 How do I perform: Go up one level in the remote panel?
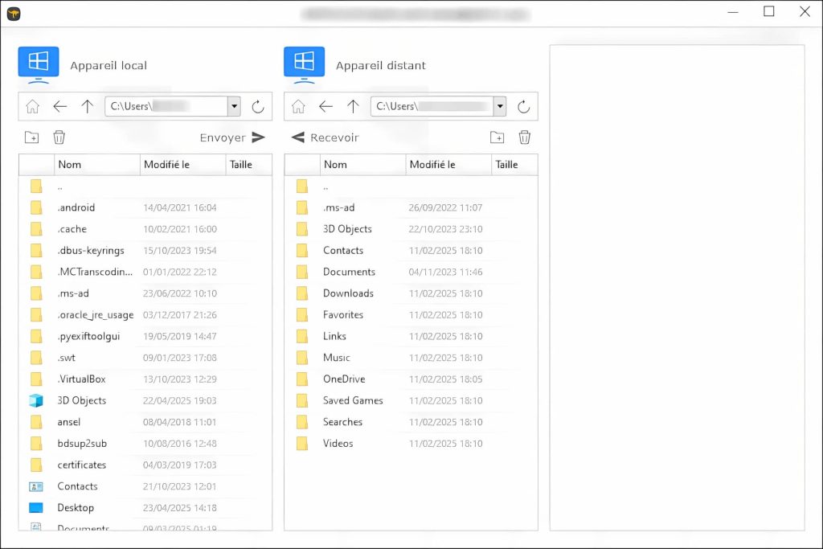pyautogui.click(x=352, y=105)
